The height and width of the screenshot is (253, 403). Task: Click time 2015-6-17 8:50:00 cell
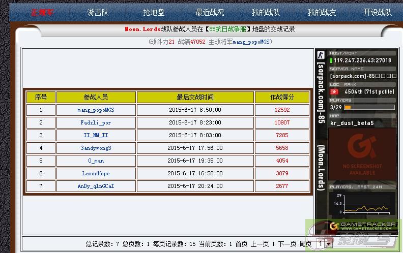pos(195,110)
